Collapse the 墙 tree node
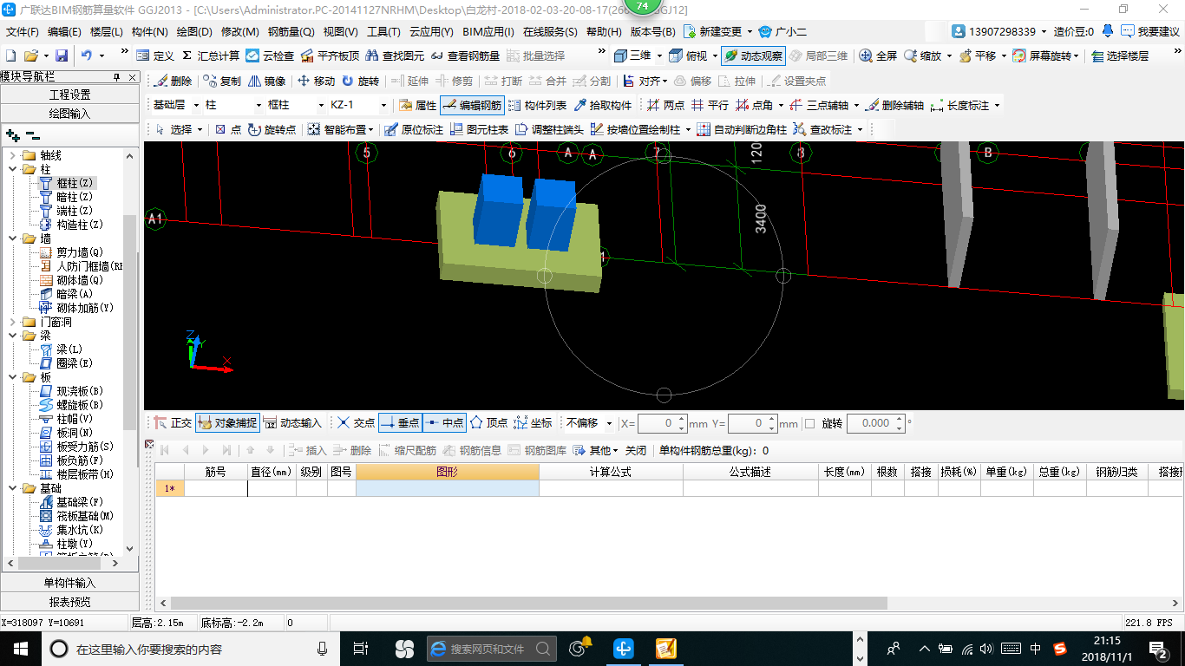The height and width of the screenshot is (666, 1185). pyautogui.click(x=12, y=238)
